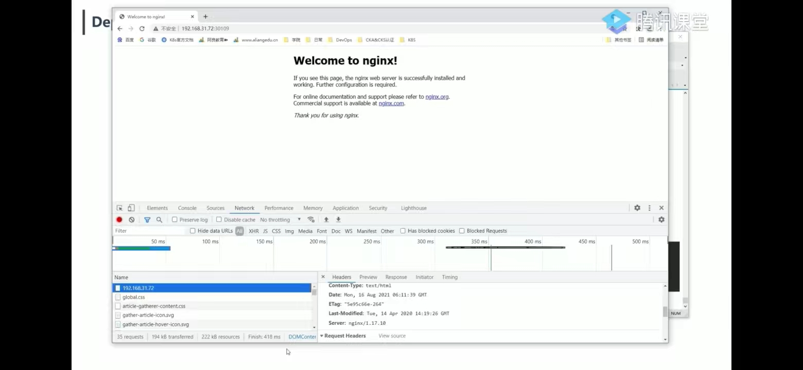This screenshot has height=370, width=803.
Task: Switch to the Memory panel
Action: (313, 208)
